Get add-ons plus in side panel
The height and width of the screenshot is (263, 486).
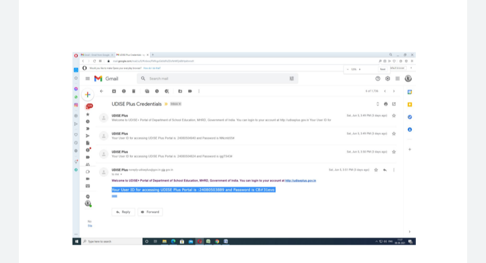[x=410, y=149]
